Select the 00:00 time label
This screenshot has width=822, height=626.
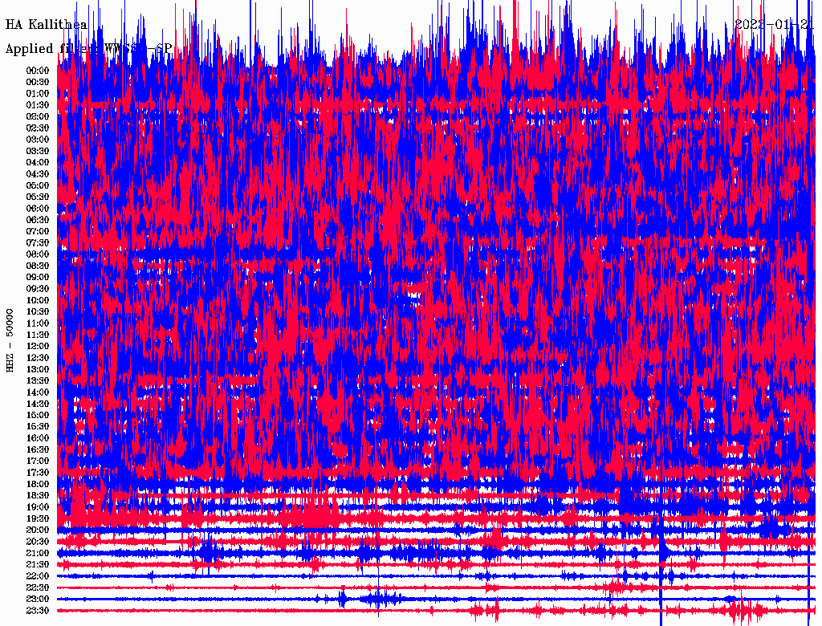pyautogui.click(x=38, y=71)
